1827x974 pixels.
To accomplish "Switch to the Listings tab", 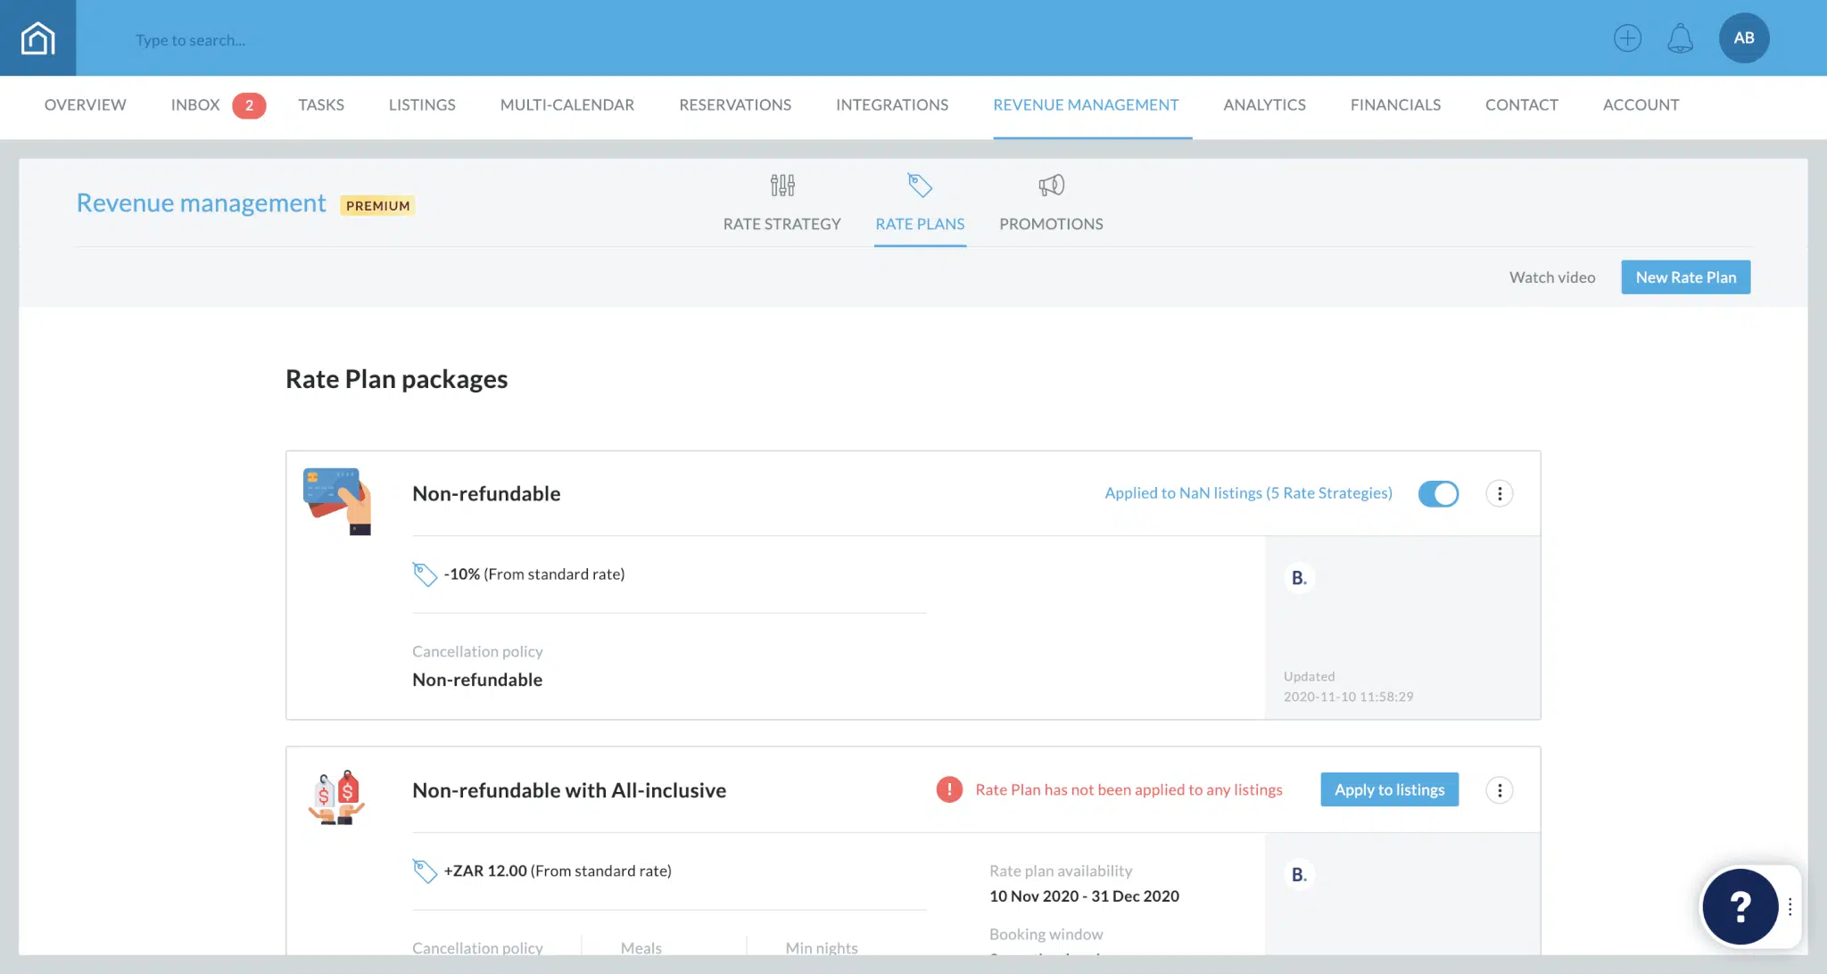I will 422,105.
